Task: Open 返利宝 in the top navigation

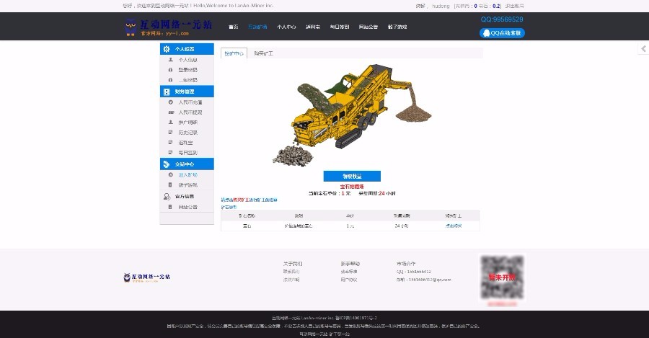Action: (x=313, y=27)
